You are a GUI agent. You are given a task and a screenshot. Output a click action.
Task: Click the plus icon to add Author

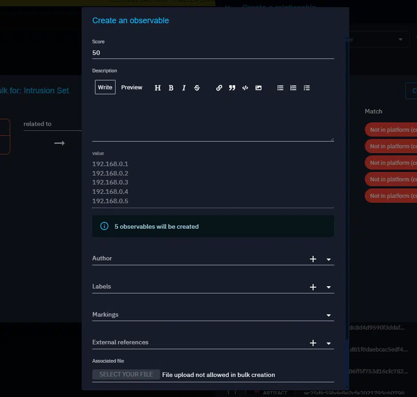(x=313, y=259)
